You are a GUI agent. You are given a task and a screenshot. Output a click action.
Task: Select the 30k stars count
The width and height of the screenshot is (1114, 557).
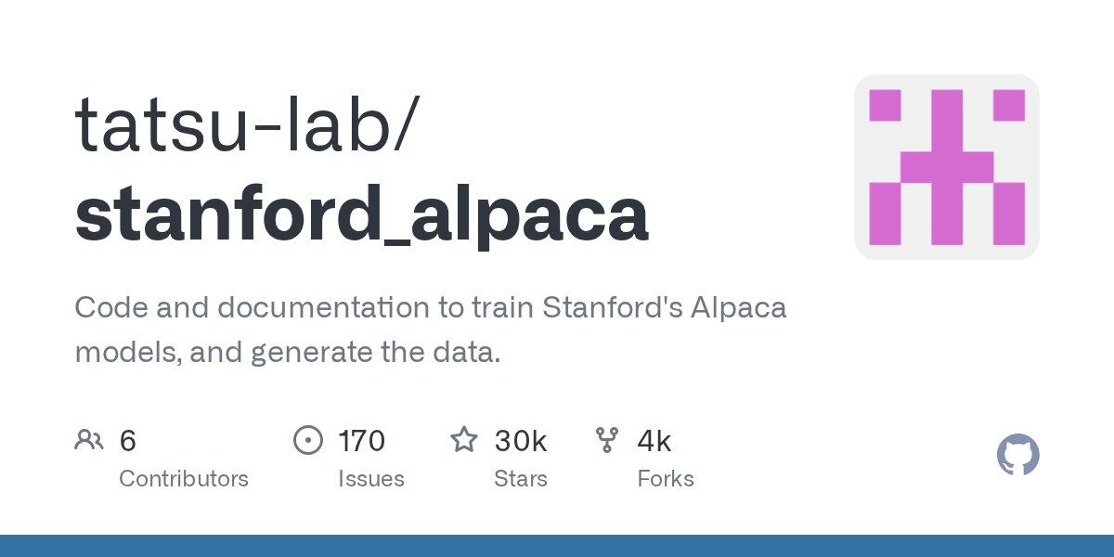(x=521, y=440)
